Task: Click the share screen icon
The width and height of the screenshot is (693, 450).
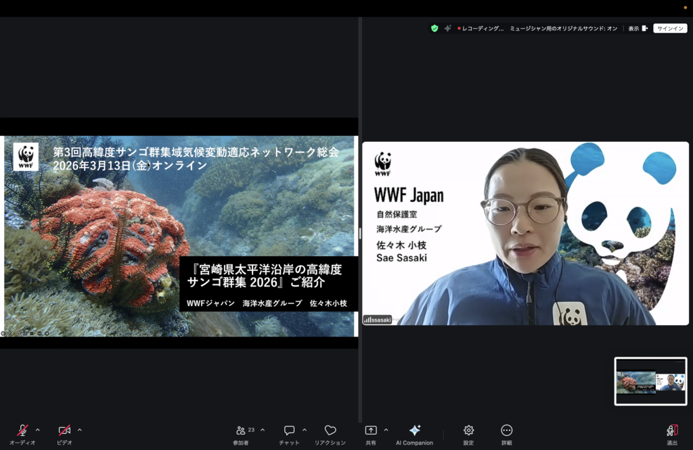Action: (x=371, y=431)
